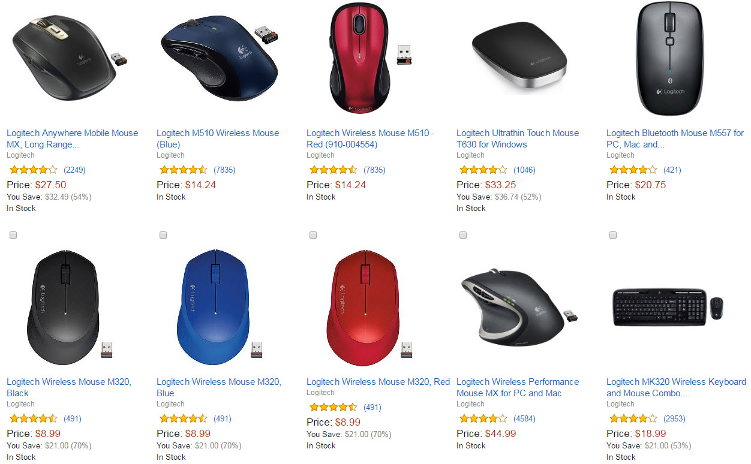This screenshot has height=464, width=751.
Task: Click the star rating for MK320 combo
Action: coord(633,418)
